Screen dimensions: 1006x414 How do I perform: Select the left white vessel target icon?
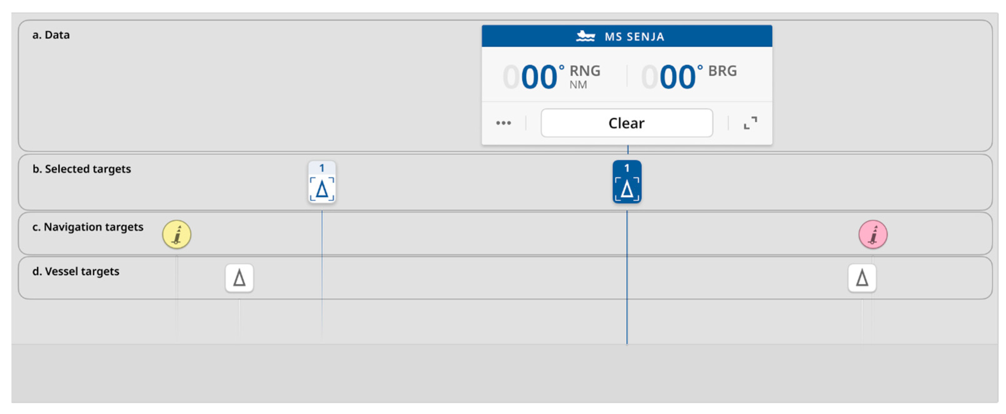coord(239,278)
